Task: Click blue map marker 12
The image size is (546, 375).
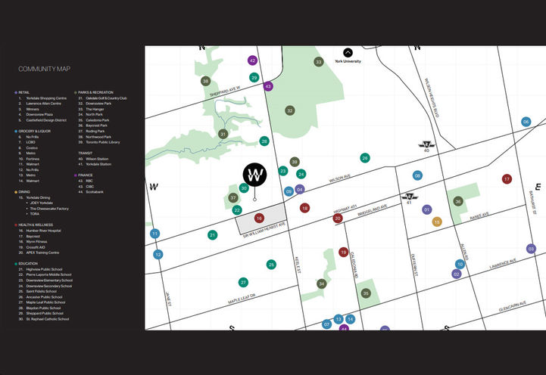Action: [158, 254]
